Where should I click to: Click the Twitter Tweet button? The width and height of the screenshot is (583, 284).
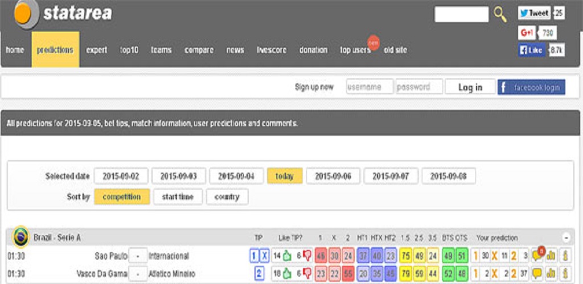click(x=534, y=13)
